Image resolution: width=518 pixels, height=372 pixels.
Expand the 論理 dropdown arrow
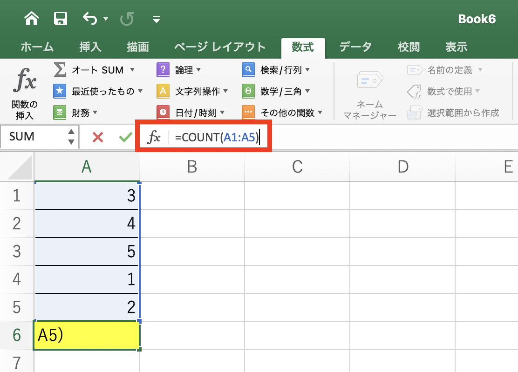198,70
